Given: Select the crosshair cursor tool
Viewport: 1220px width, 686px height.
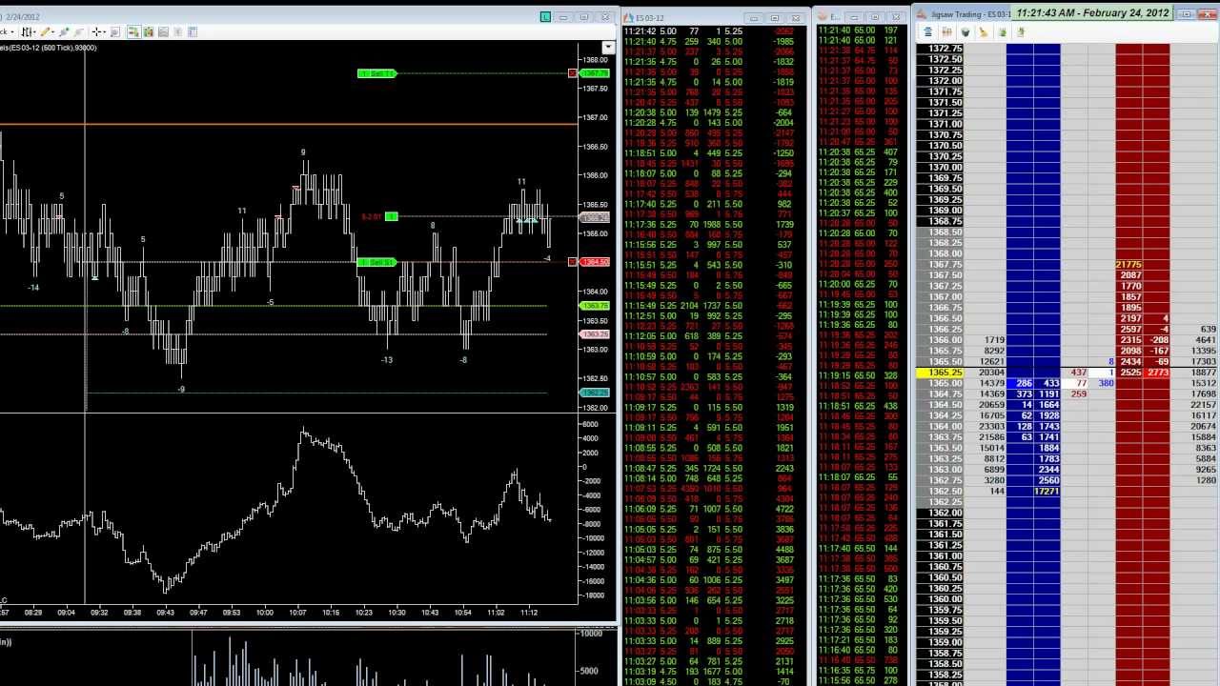Looking at the screenshot, I should coord(96,31).
